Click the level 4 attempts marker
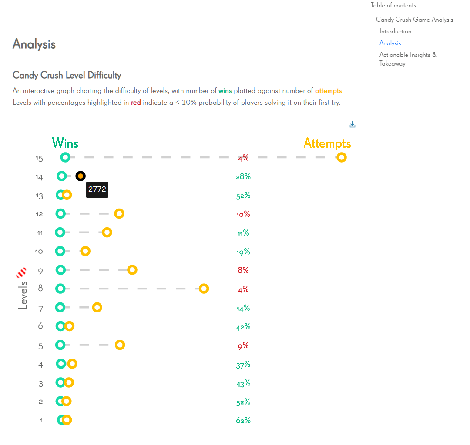The image size is (470, 445). tap(72, 364)
